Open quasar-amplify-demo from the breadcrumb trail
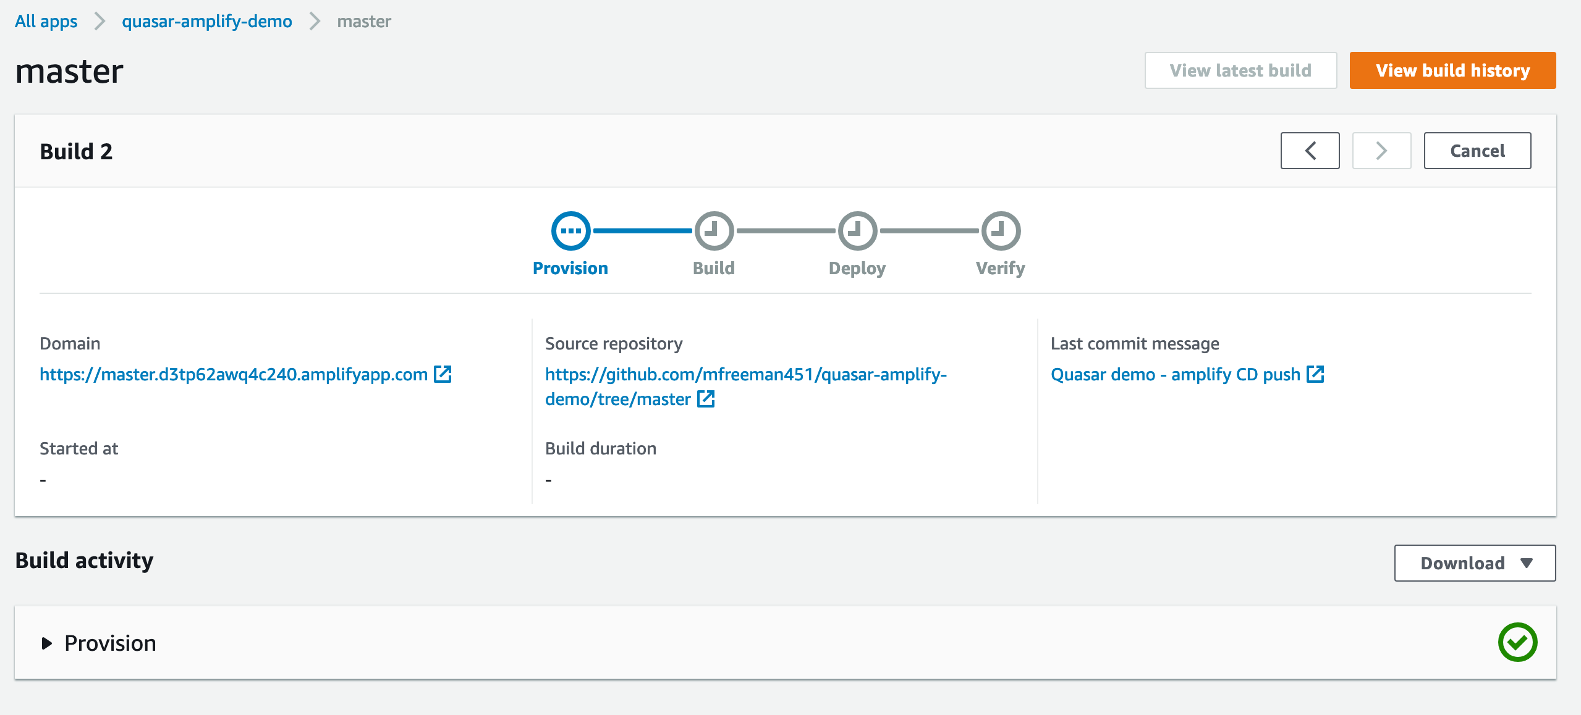This screenshot has width=1581, height=715. click(207, 20)
